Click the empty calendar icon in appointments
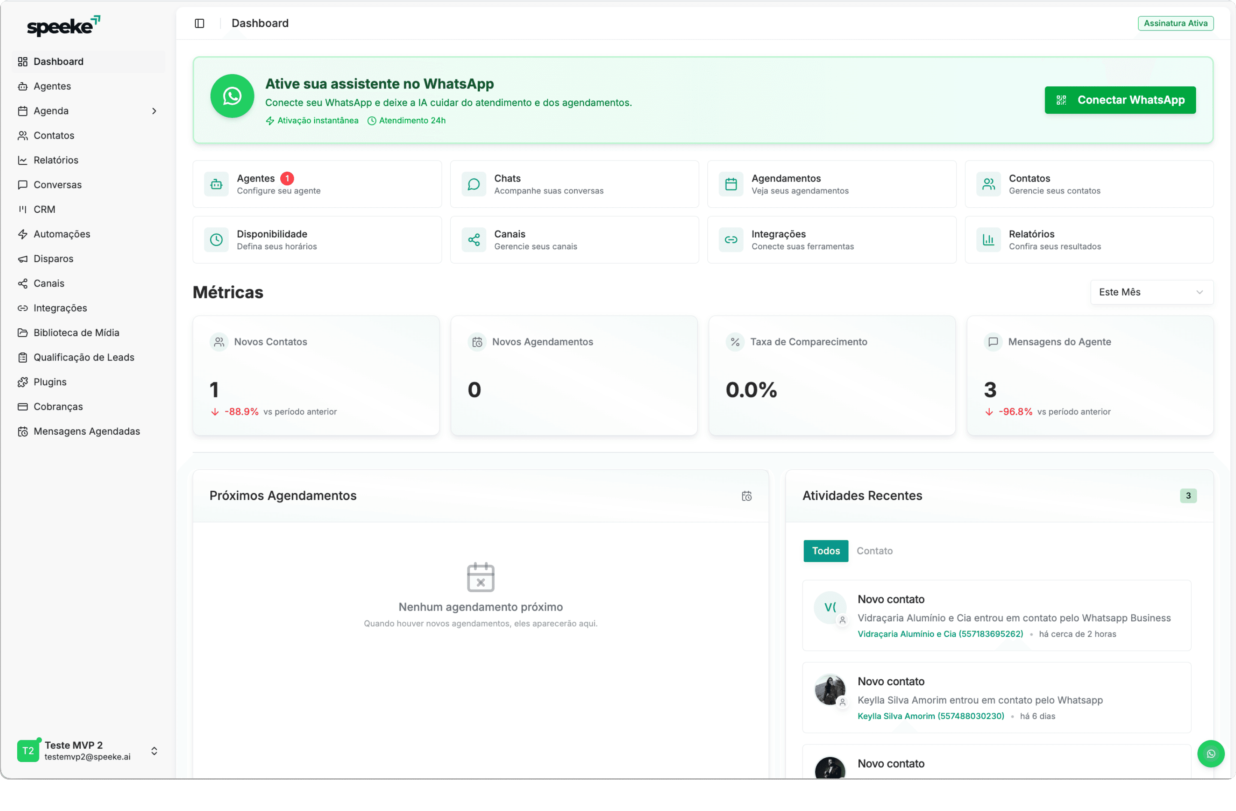 coord(480,578)
